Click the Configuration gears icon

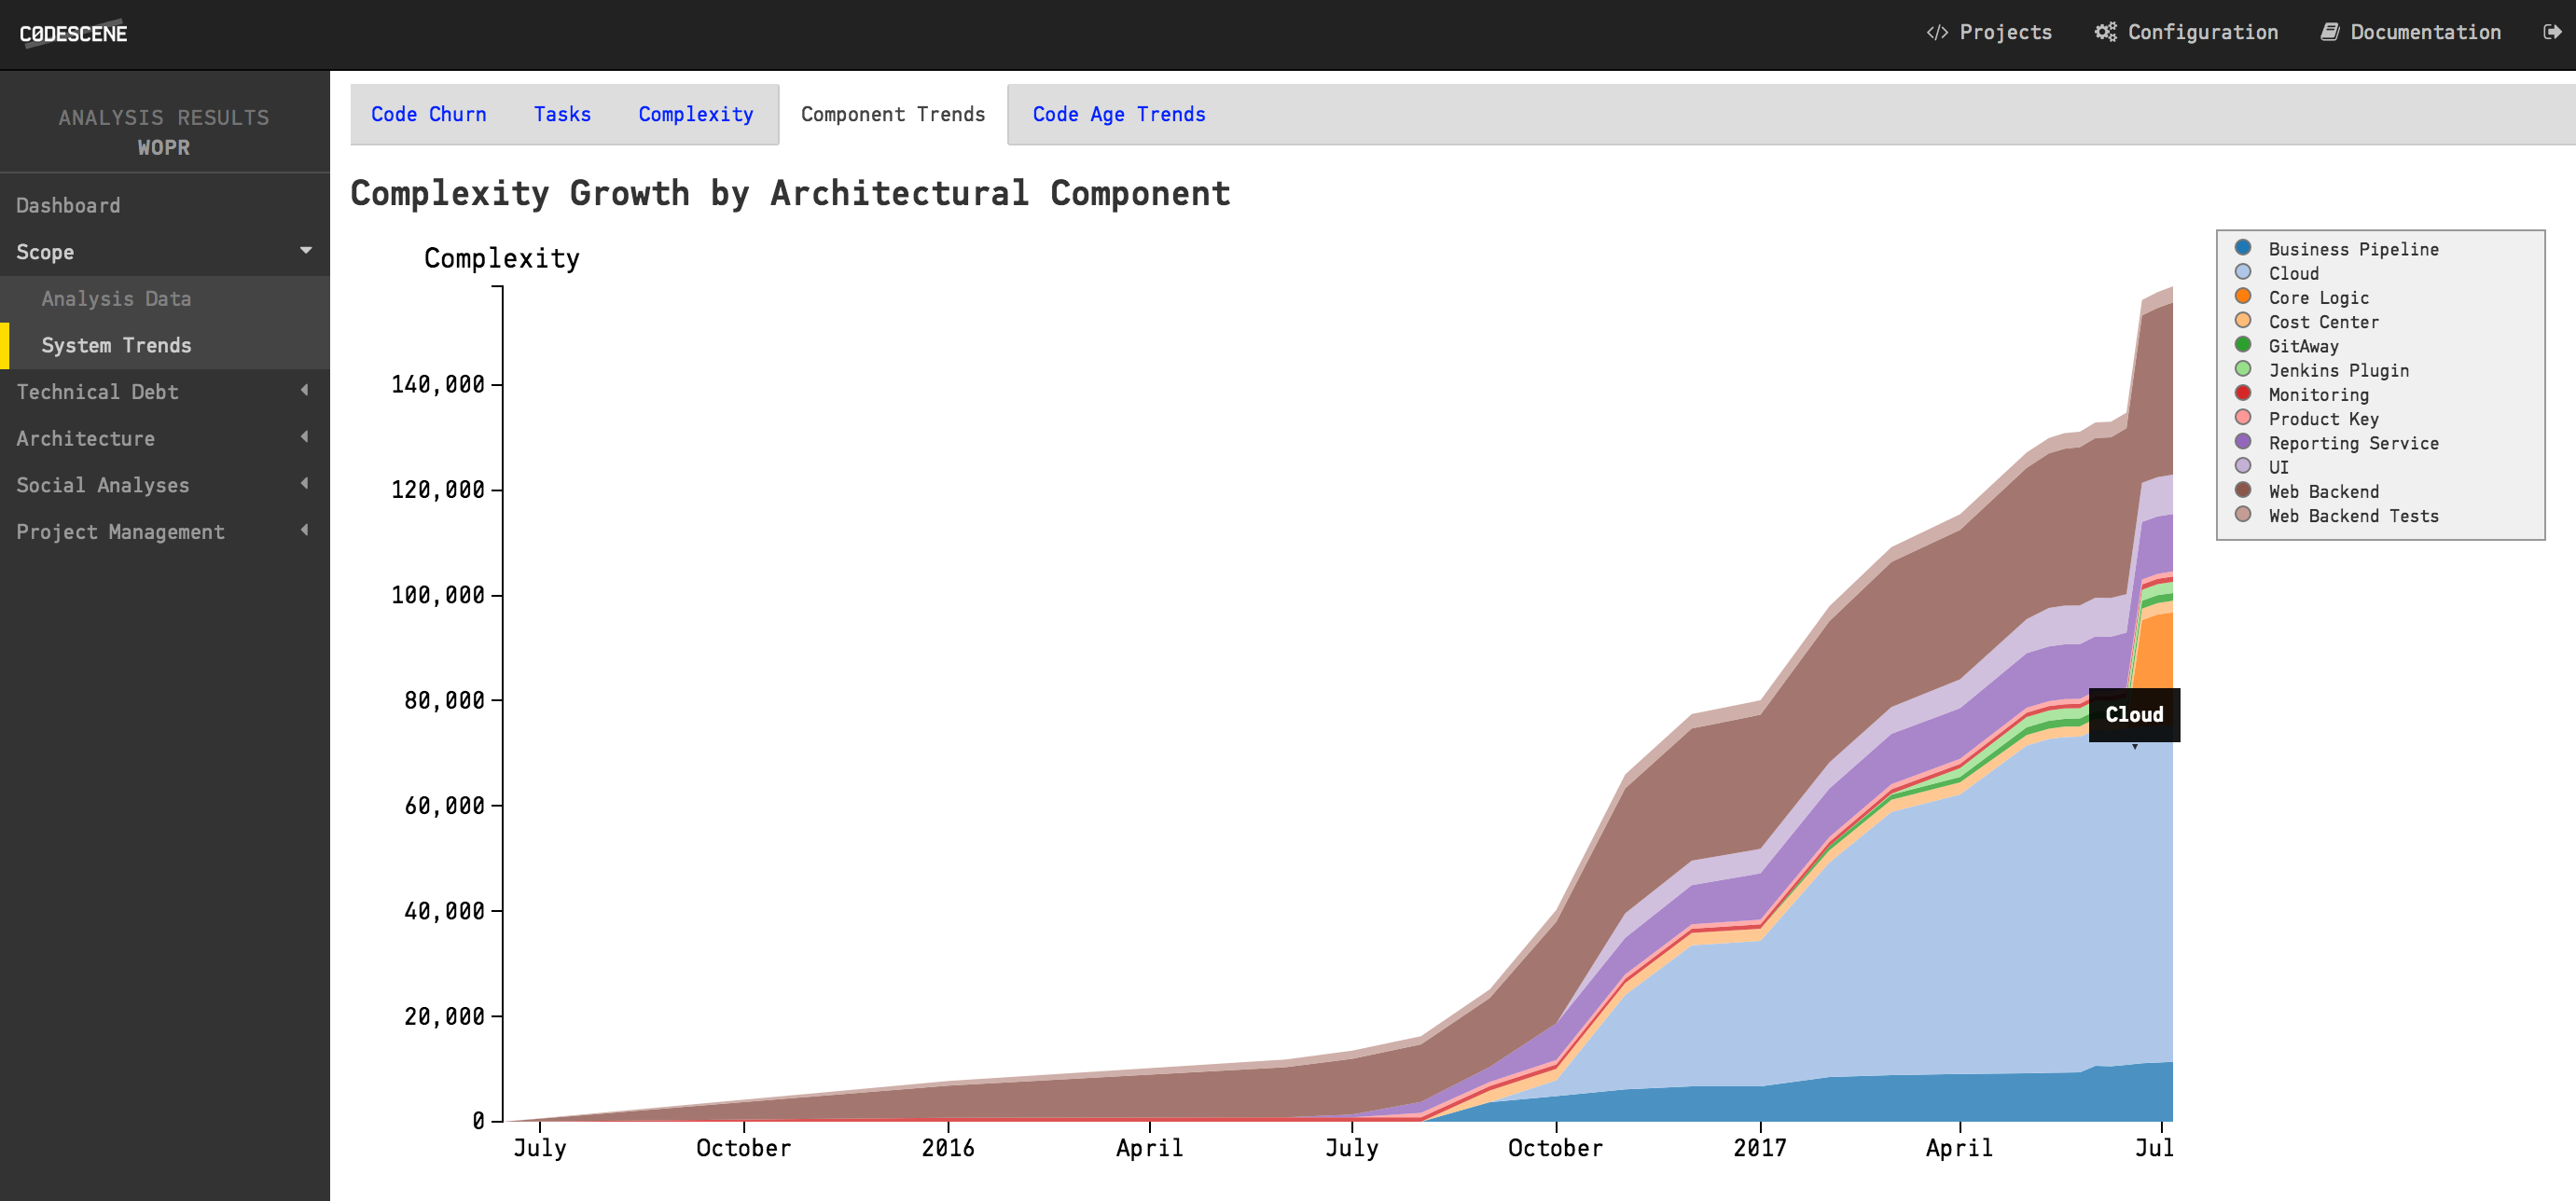pos(2106,32)
